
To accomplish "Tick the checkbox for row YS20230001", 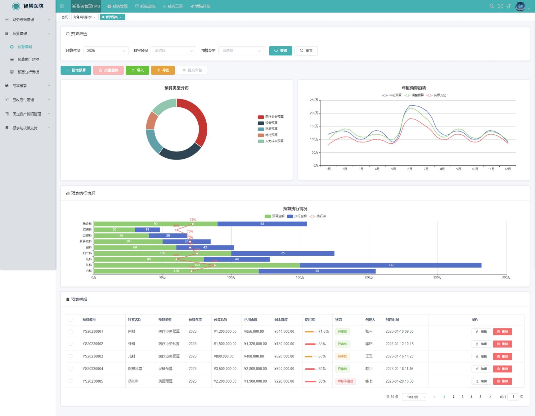I will pyautogui.click(x=71, y=331).
